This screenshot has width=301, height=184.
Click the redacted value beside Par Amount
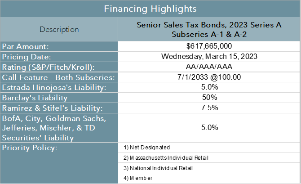[x=209, y=46]
